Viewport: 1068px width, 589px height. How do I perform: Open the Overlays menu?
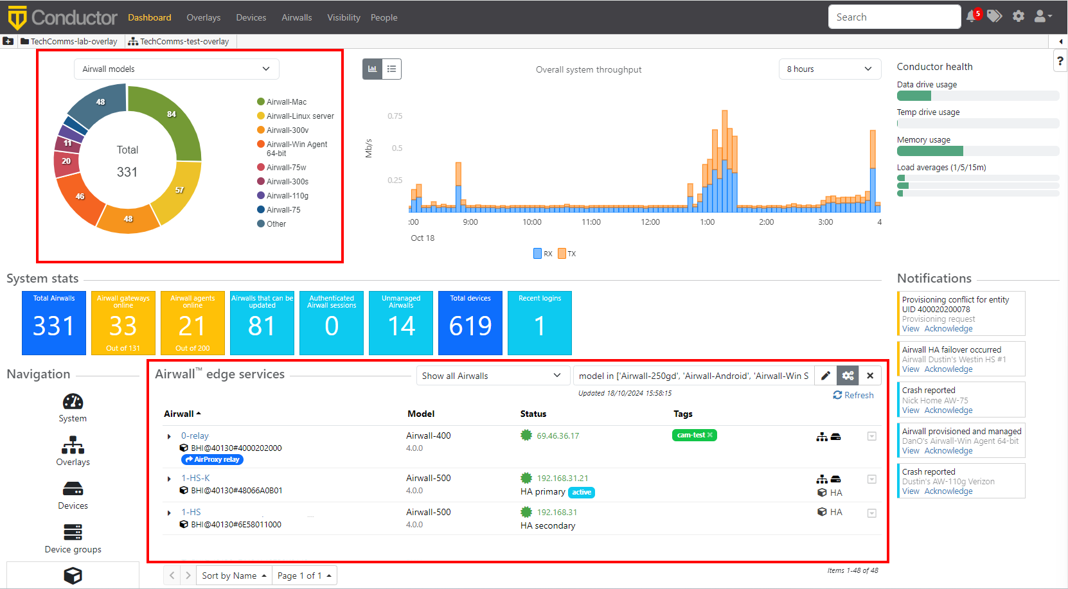pos(203,17)
